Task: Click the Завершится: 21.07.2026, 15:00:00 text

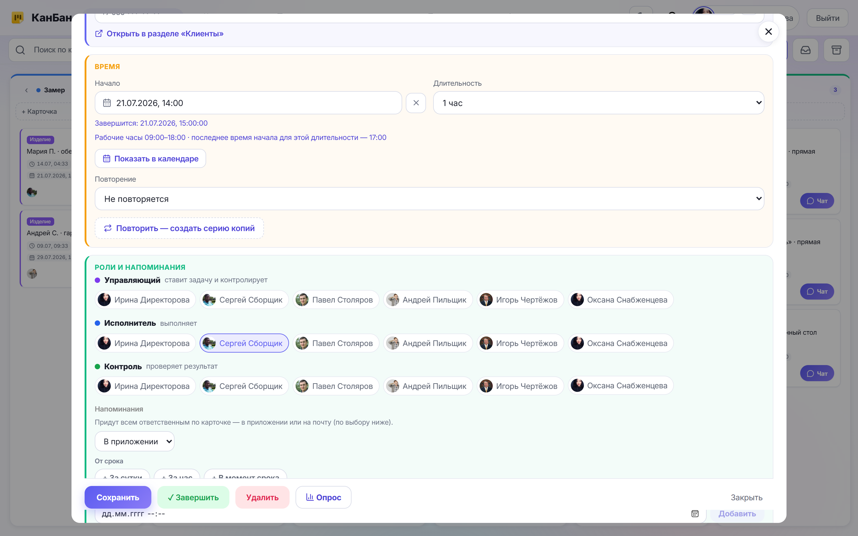Action: pyautogui.click(x=151, y=123)
